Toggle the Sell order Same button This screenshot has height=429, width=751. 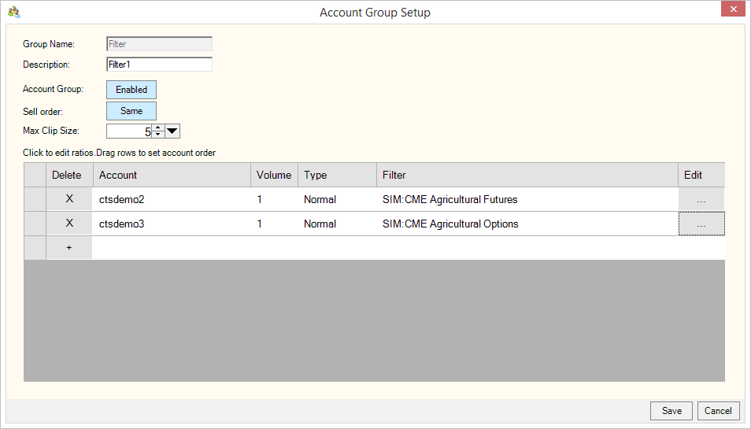[x=131, y=111]
